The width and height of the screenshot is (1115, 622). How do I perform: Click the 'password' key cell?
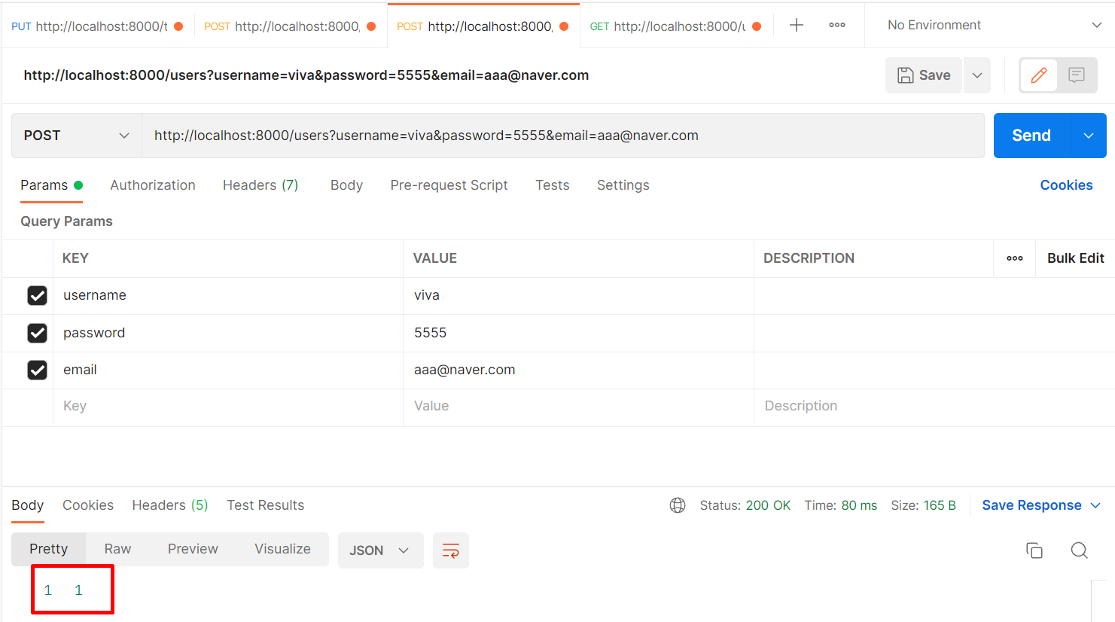coord(228,333)
